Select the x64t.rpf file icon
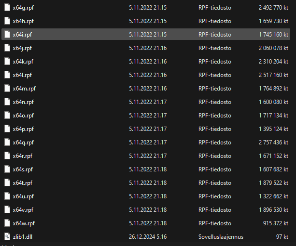This screenshot has height=246, width=296. pos(7,182)
